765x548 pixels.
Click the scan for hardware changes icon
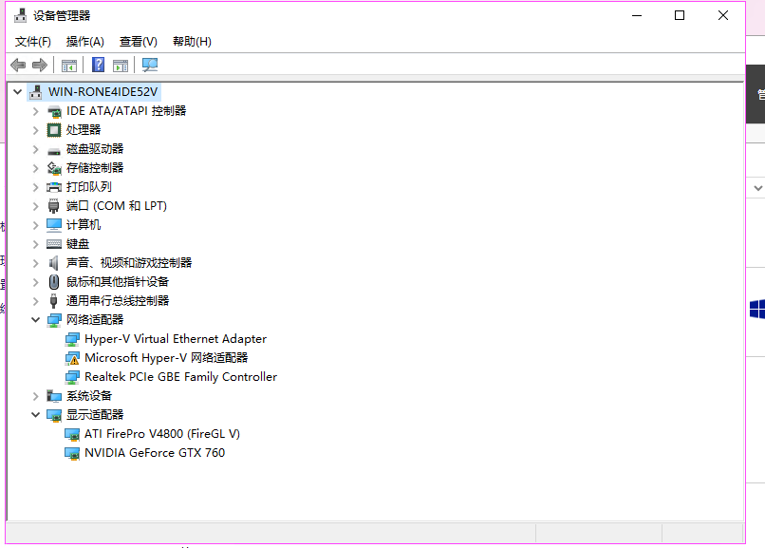click(x=150, y=65)
